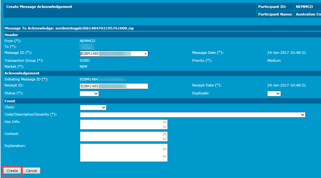The width and height of the screenshot is (321, 178).
Task: Clear the Message ID field with the x icon
Action: pyautogui.click(x=145, y=54)
